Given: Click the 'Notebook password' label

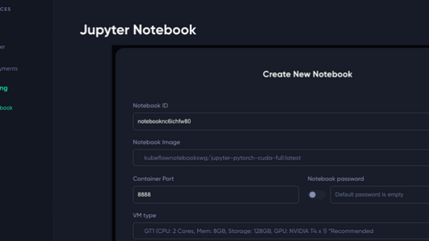Looking at the screenshot, I should 336,179.
